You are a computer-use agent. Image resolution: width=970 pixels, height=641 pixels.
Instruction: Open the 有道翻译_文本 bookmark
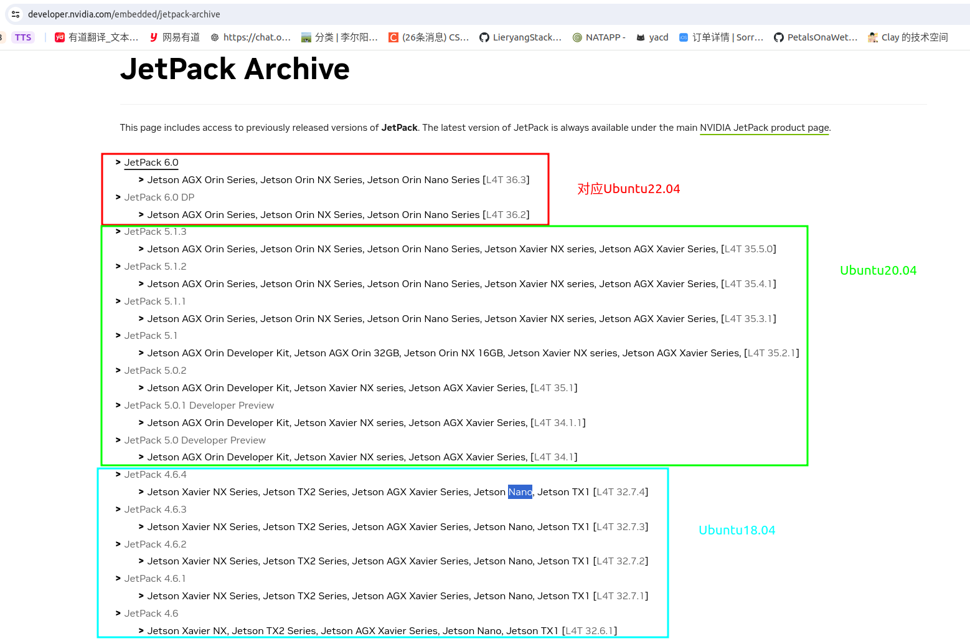[97, 37]
